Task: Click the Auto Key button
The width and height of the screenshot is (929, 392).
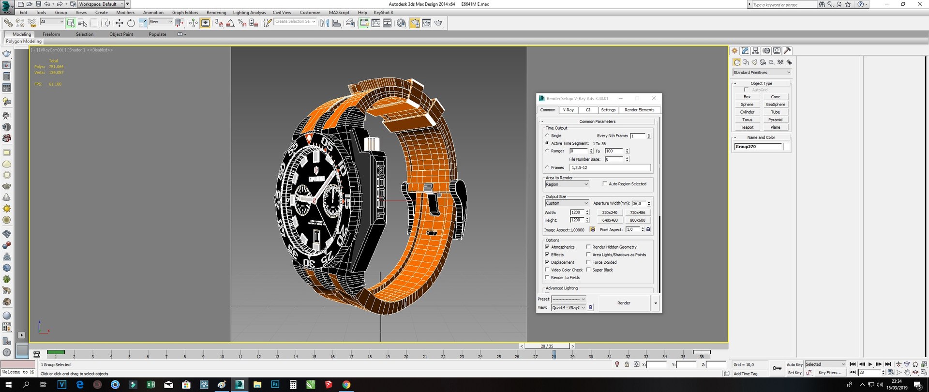Action: pyautogui.click(x=794, y=364)
